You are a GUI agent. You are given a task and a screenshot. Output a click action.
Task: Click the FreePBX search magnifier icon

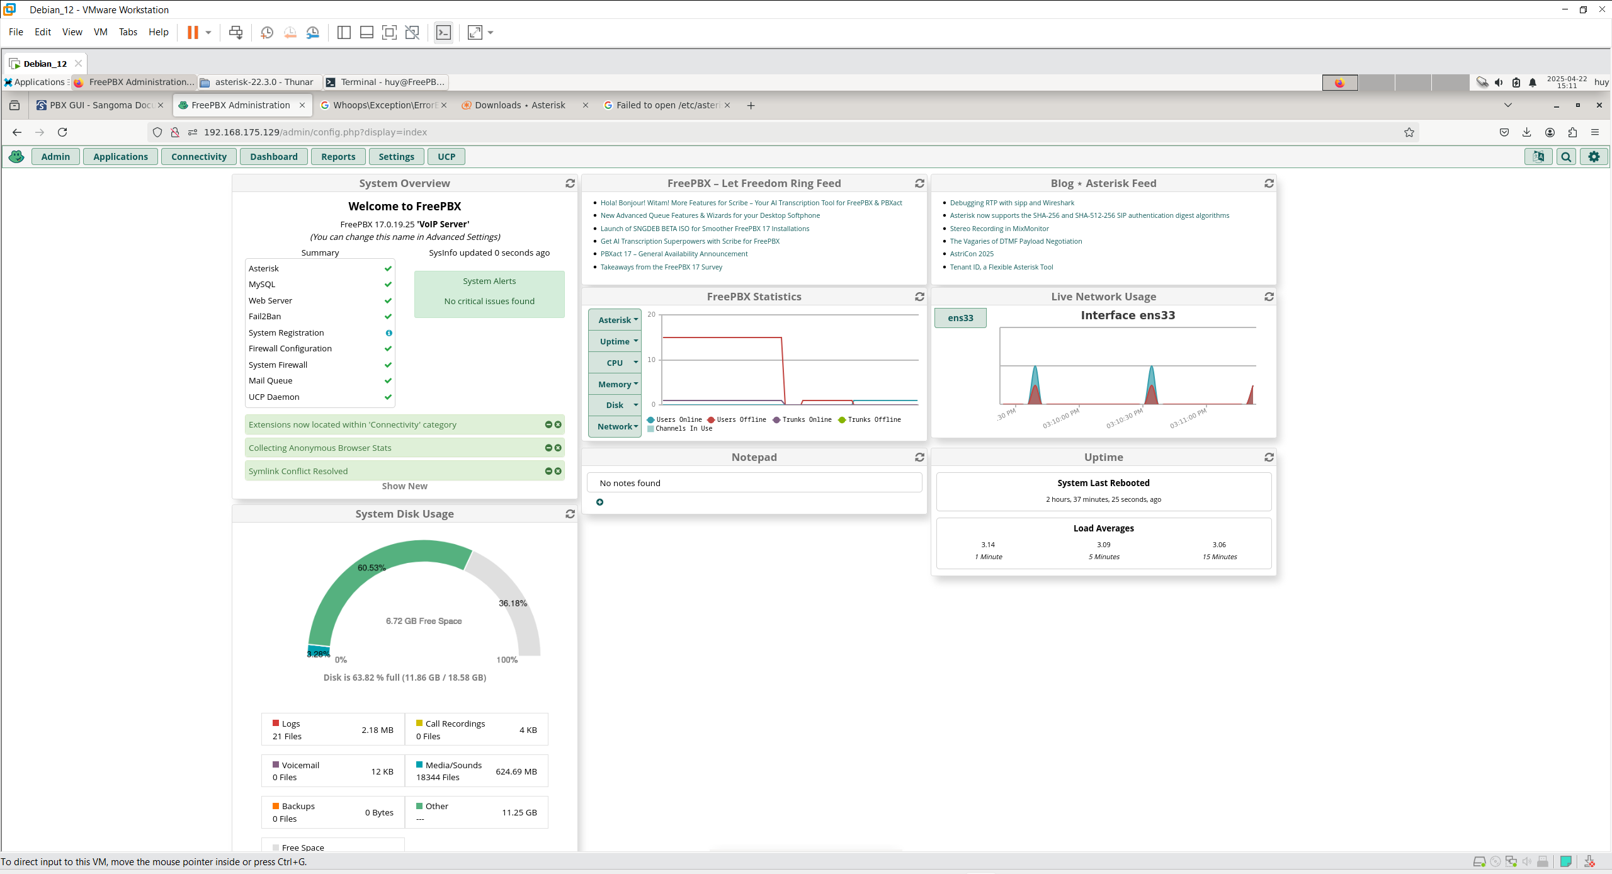click(x=1565, y=157)
